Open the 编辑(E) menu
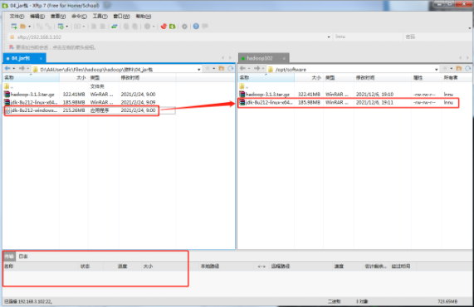 [x=37, y=16]
